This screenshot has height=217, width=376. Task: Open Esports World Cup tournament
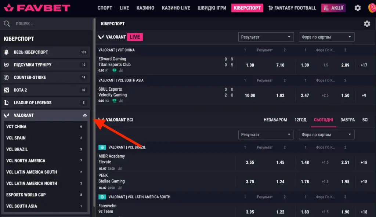[45, 195]
